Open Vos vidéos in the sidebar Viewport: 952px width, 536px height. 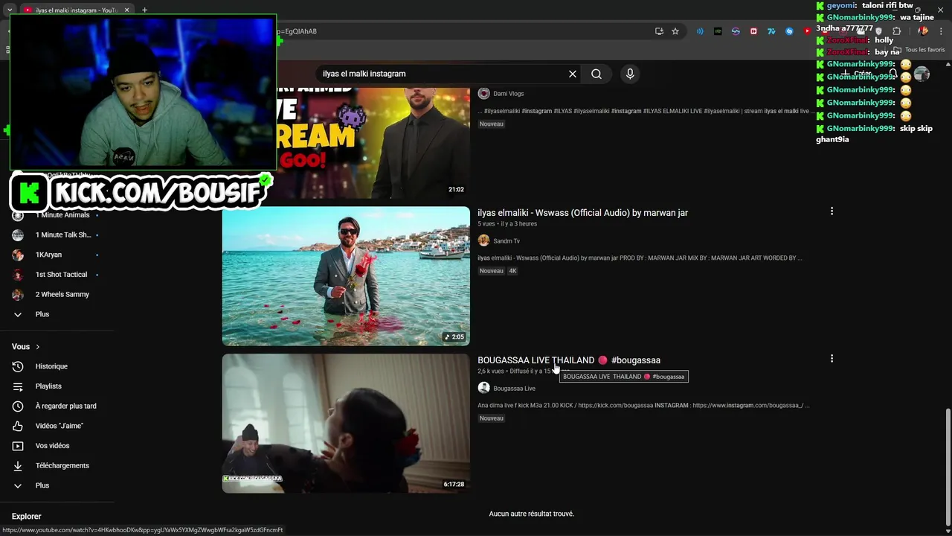57,446
